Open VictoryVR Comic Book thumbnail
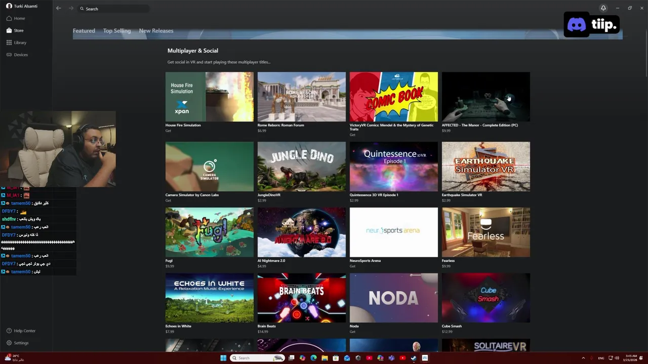The width and height of the screenshot is (648, 364). point(394,97)
